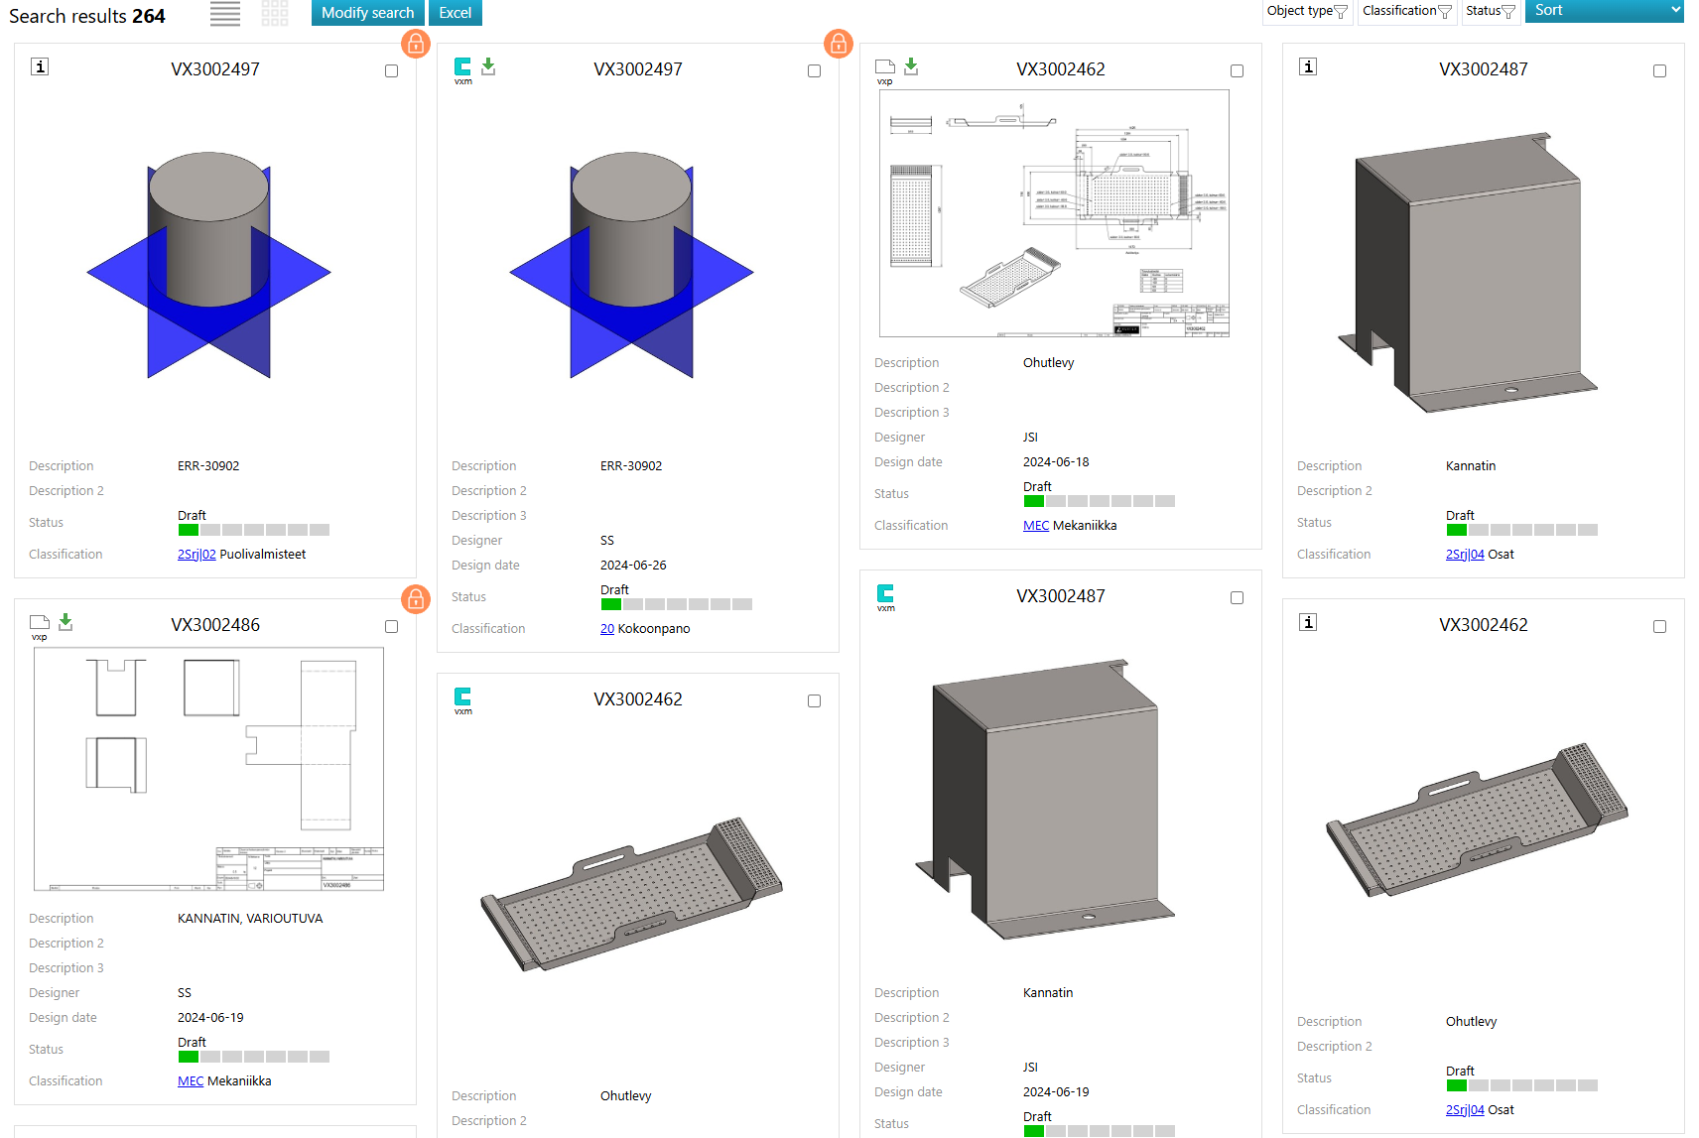The height and width of the screenshot is (1138, 1699).
Task: Open the Object type filter
Action: [x=1307, y=11]
